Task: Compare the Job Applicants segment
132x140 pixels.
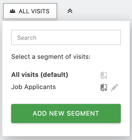Action: tap(104, 87)
